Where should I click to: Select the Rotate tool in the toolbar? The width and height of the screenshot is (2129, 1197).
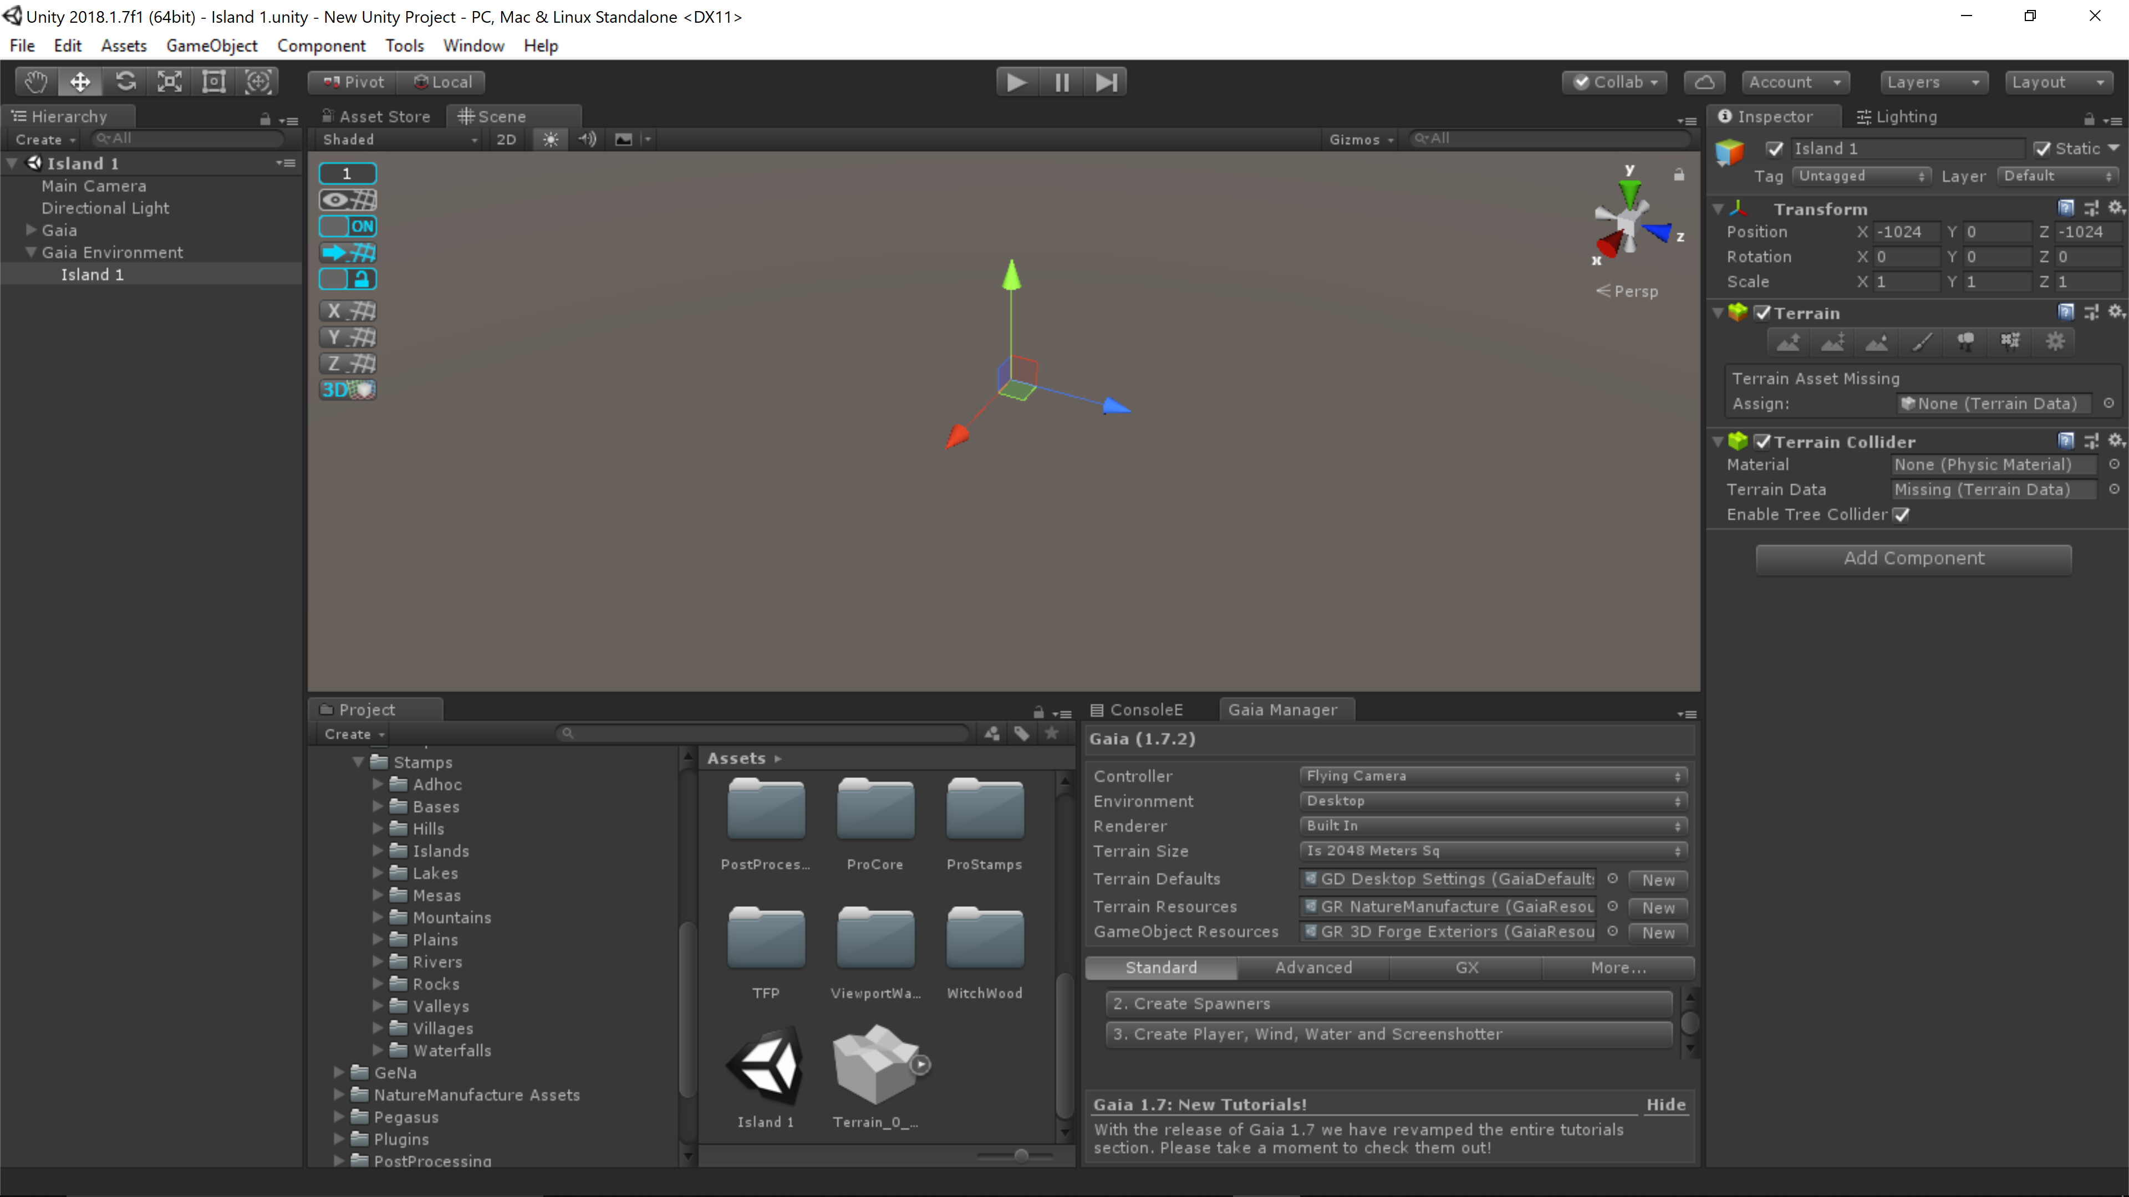coord(125,81)
